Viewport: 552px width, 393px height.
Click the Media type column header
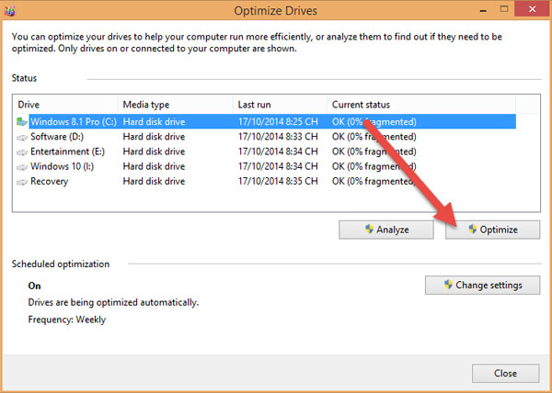pos(176,105)
